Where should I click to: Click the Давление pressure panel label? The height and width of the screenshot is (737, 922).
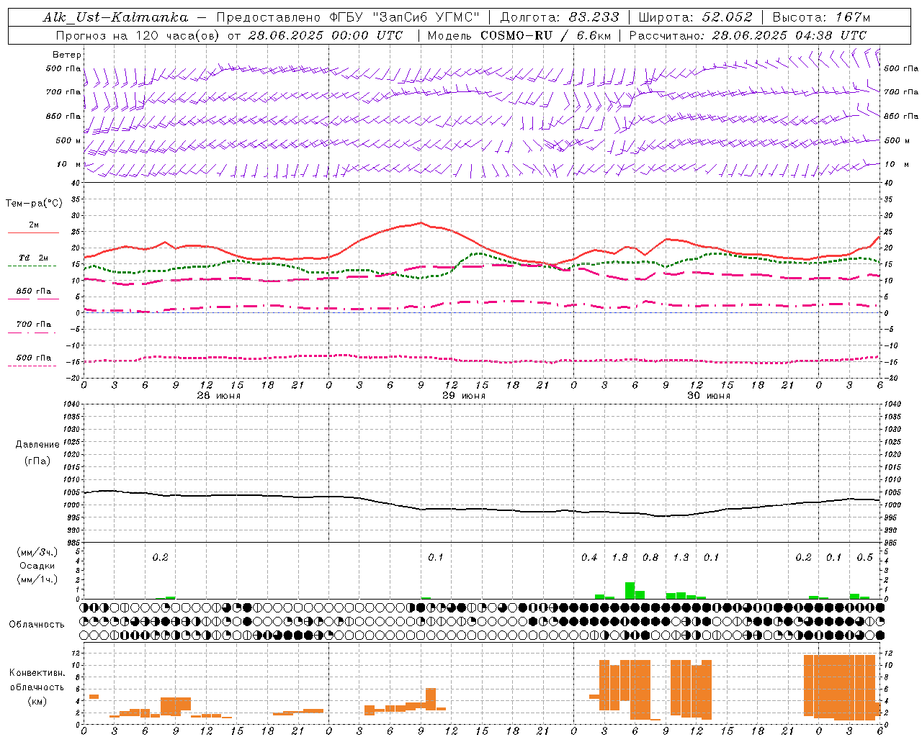(x=37, y=445)
